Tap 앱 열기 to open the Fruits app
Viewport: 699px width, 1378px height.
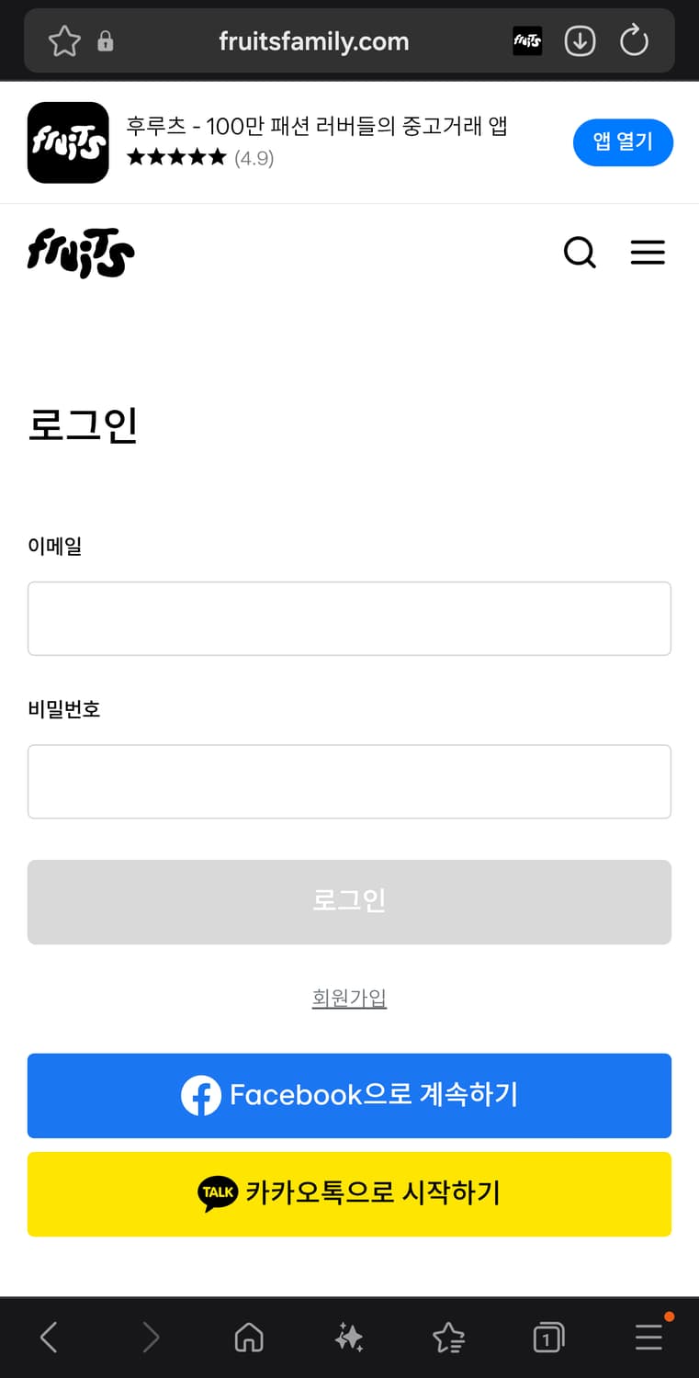point(623,142)
